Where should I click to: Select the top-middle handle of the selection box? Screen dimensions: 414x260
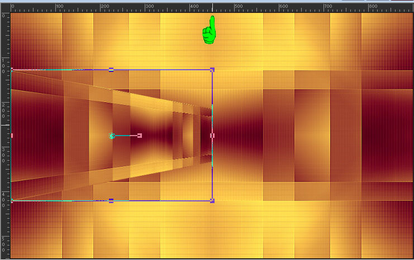[x=111, y=70]
